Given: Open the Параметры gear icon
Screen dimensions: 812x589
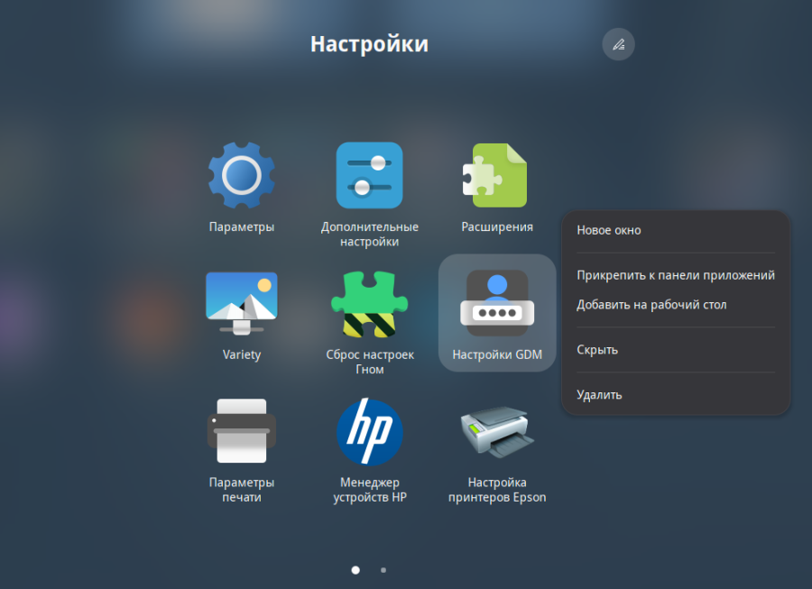Looking at the screenshot, I should pos(241,176).
